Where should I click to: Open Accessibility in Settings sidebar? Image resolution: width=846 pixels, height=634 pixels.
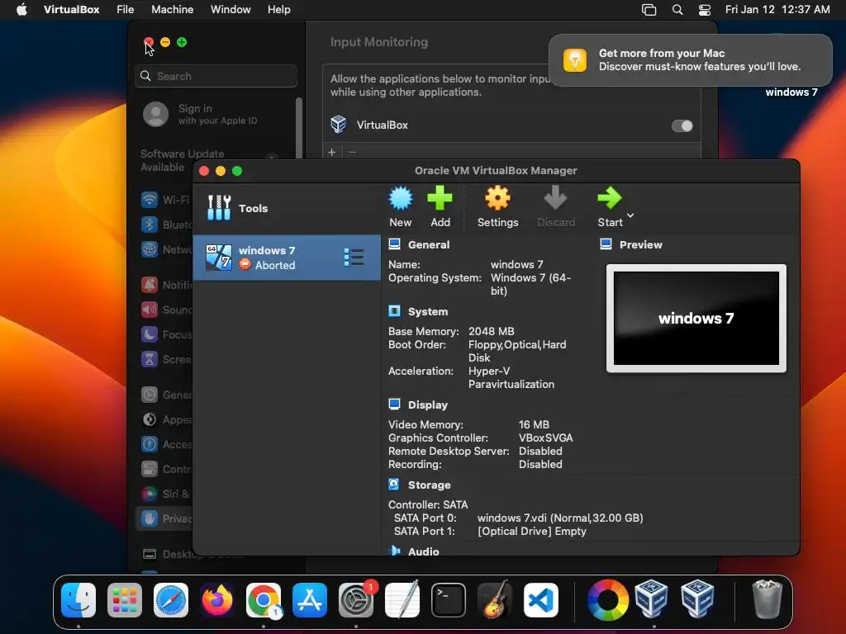click(x=165, y=444)
